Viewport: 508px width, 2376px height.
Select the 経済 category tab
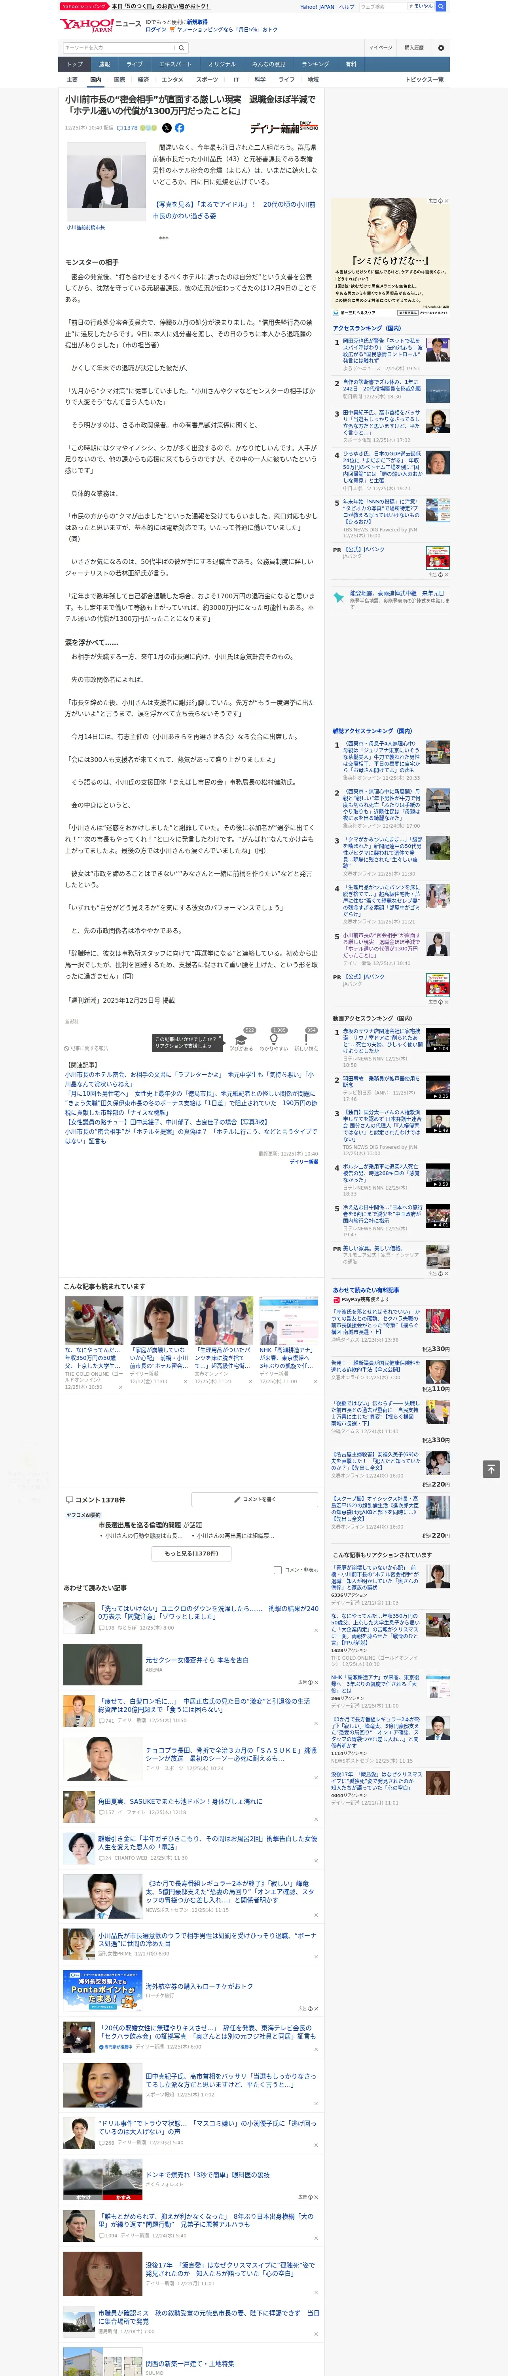(x=143, y=79)
